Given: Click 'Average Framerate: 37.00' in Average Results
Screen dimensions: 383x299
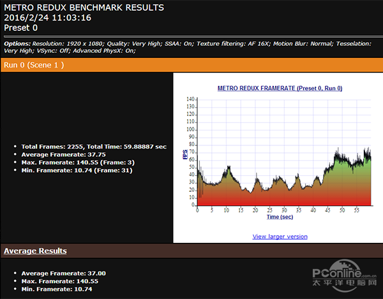Looking at the screenshot, I should 63,273.
